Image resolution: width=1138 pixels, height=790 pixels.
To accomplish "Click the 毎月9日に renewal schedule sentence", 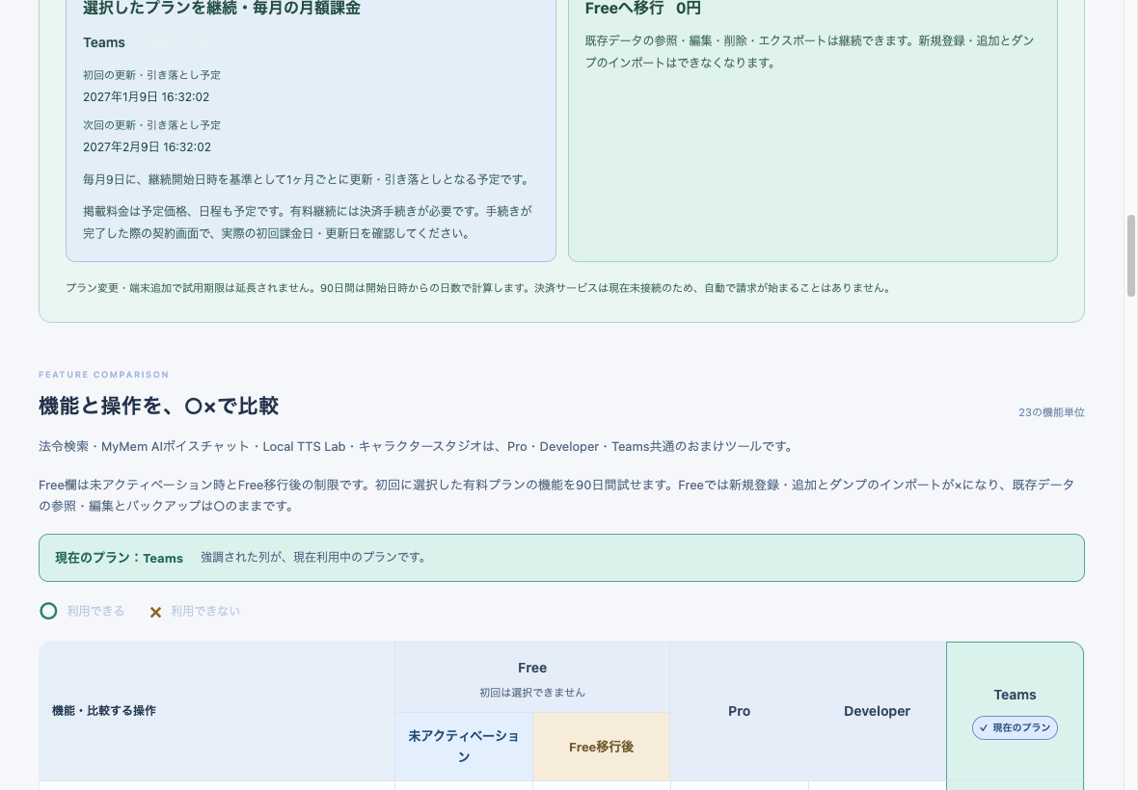I will pyautogui.click(x=308, y=179).
